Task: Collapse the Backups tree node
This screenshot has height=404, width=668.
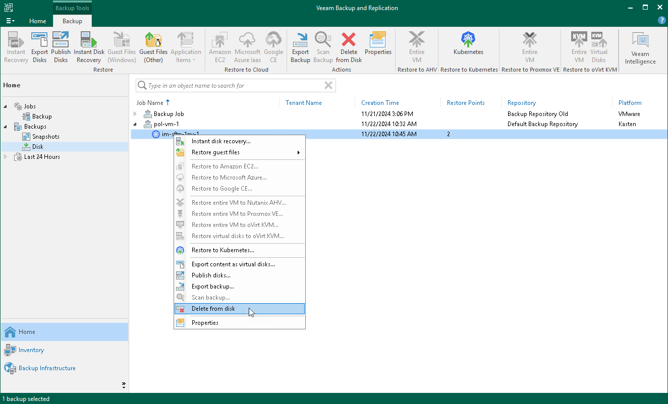Action: (6, 127)
